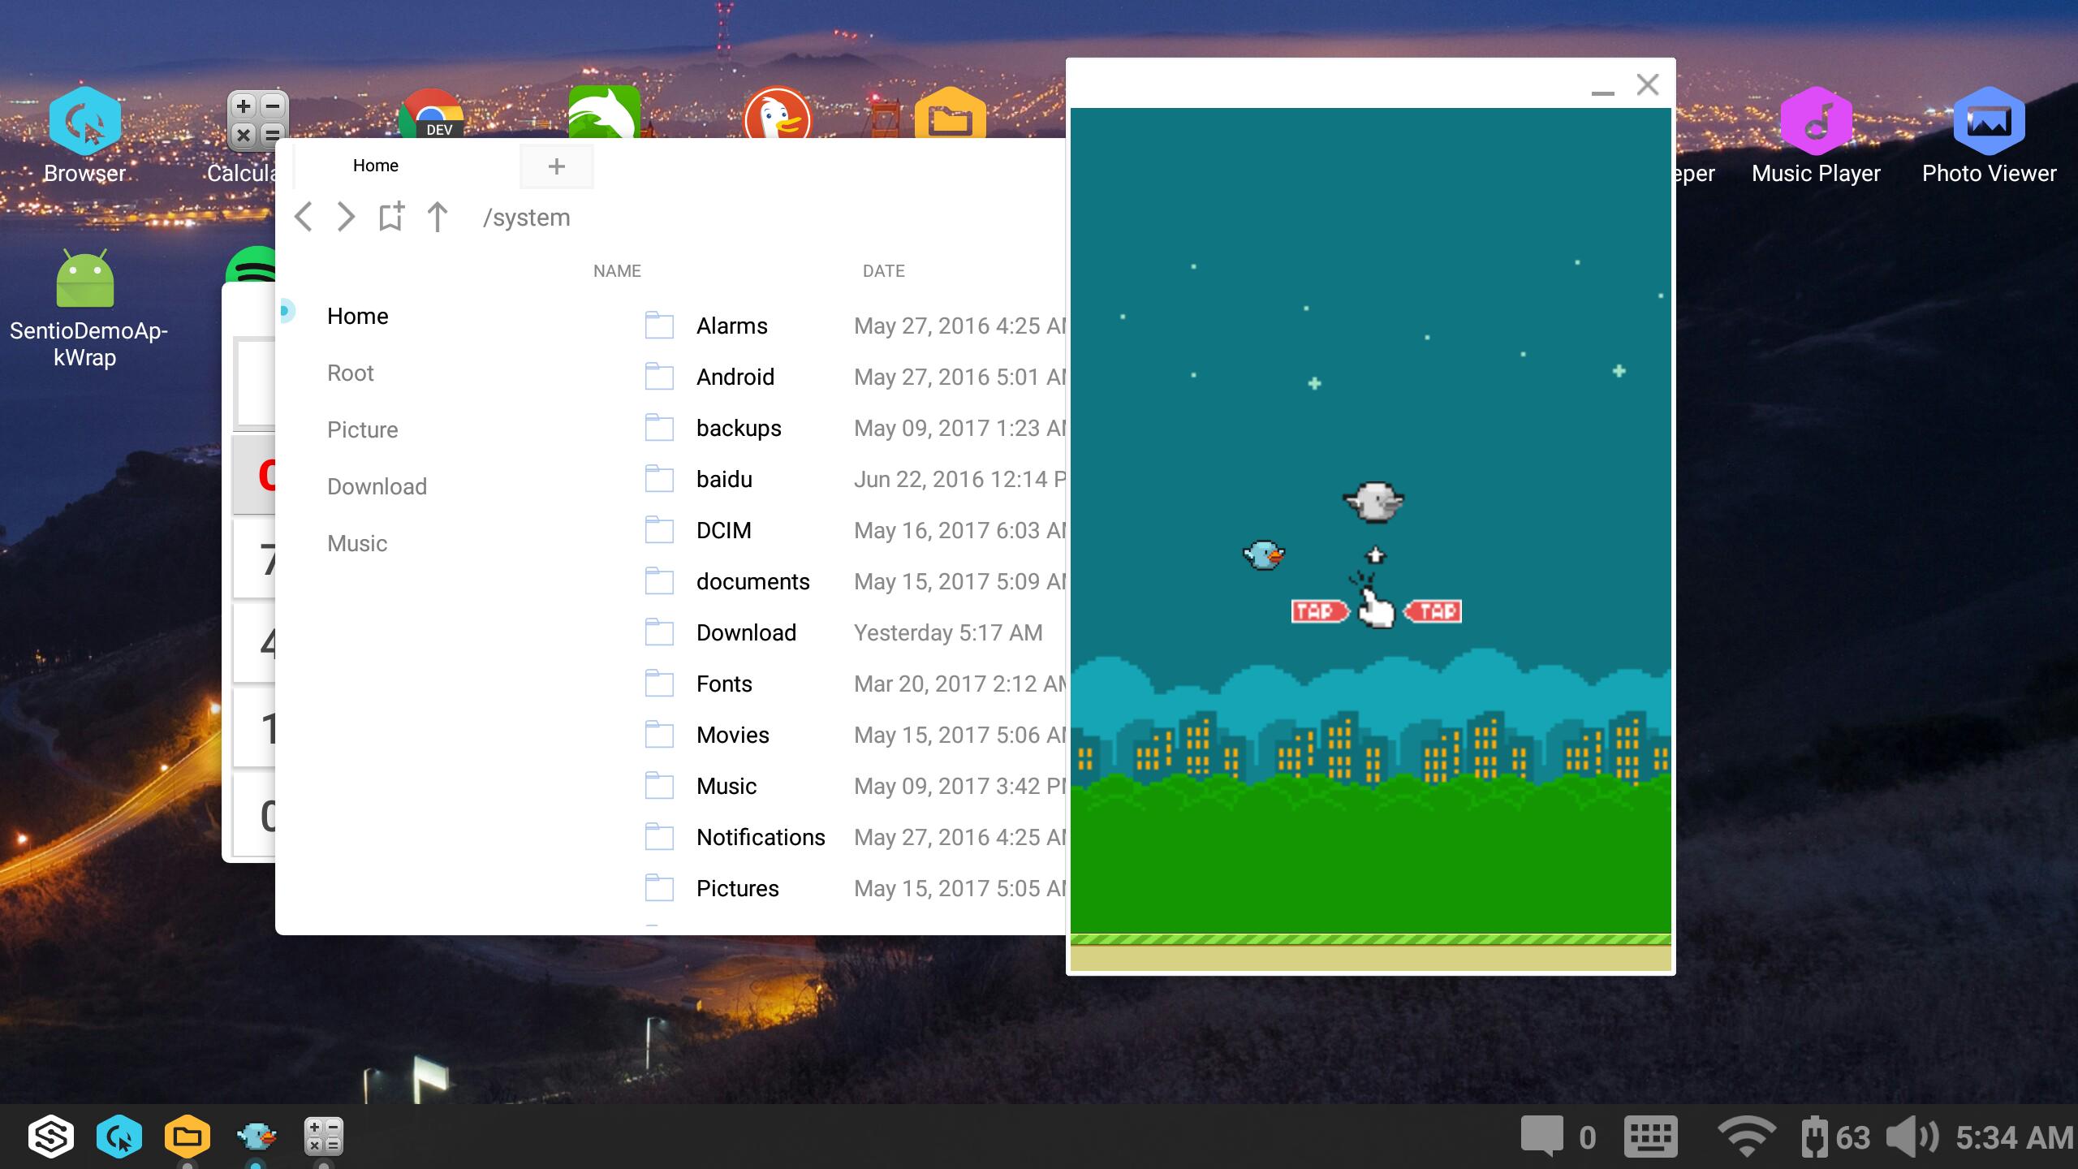Open the Sentio start menu in the taskbar

click(x=50, y=1137)
